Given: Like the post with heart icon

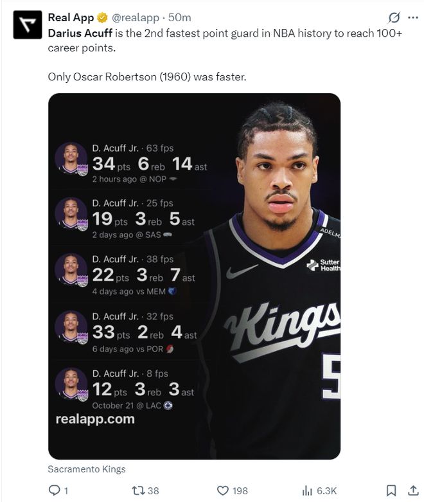Looking at the screenshot, I should click(223, 490).
